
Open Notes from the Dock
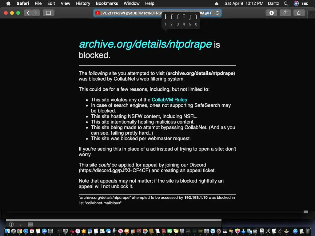[38, 231]
